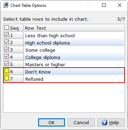Click the Seq column header label
The image size is (128, 130).
pyautogui.click(x=14, y=28)
